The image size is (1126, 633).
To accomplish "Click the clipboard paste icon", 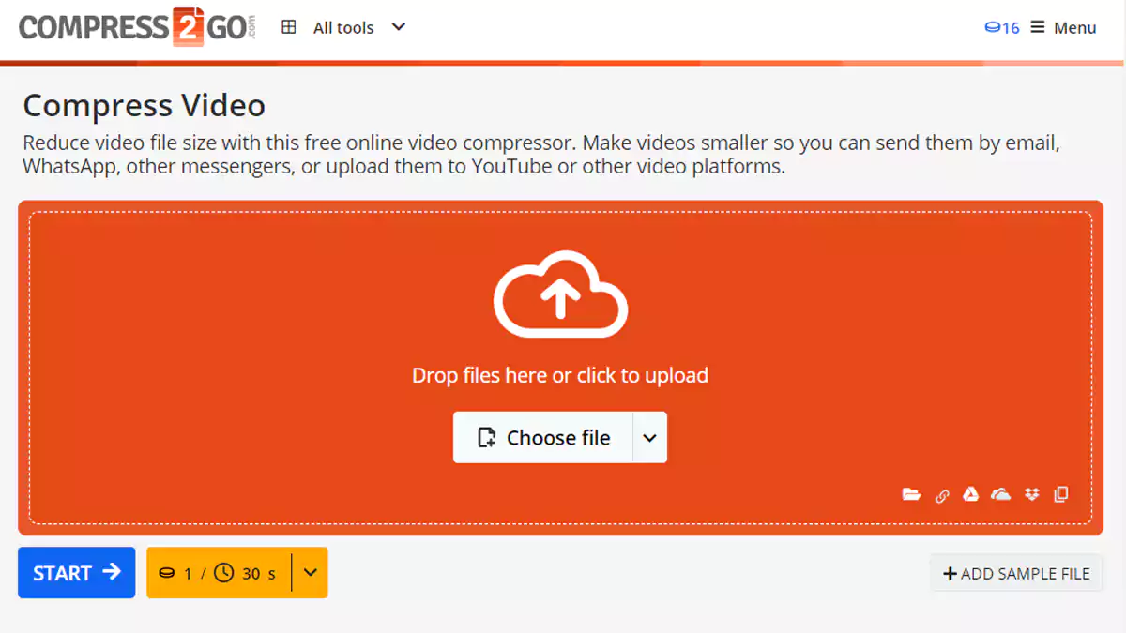I will 1061,494.
